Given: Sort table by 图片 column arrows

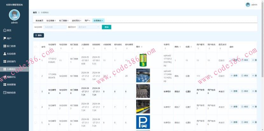Looking at the screenshot, I should coord(142,47).
